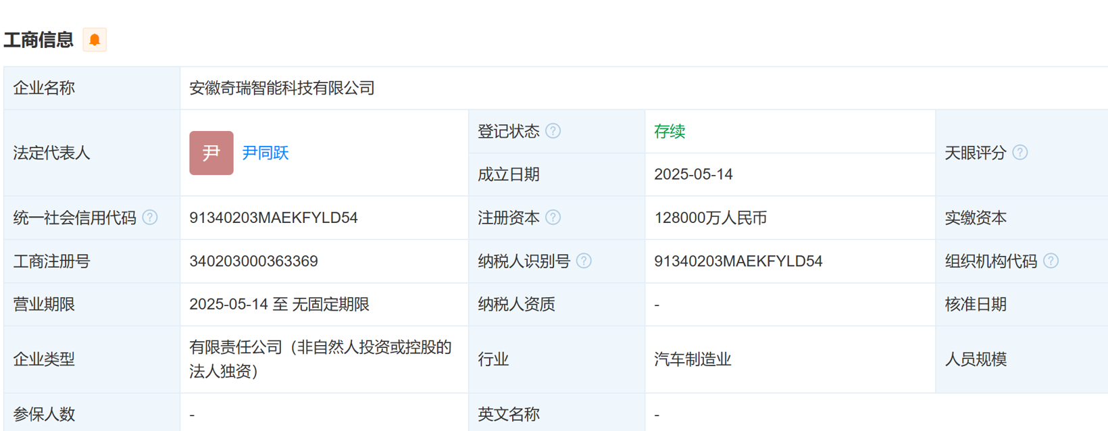This screenshot has width=1108, height=431.
Task: Click the orange bell icon beside 工商信息
Action: point(95,40)
